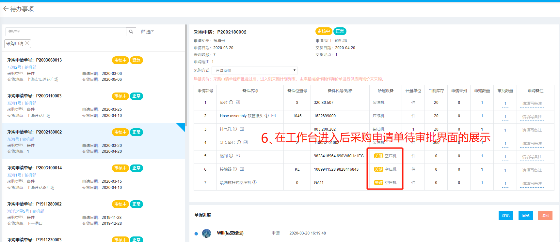
Task: Click info icon beside Hose assembly 软管接头
Action: [x=266, y=116]
